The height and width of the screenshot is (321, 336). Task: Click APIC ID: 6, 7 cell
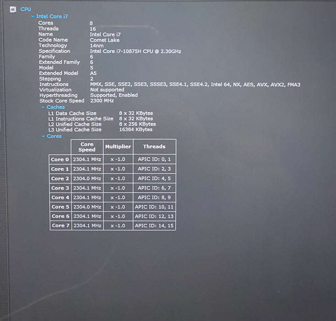coord(154,188)
